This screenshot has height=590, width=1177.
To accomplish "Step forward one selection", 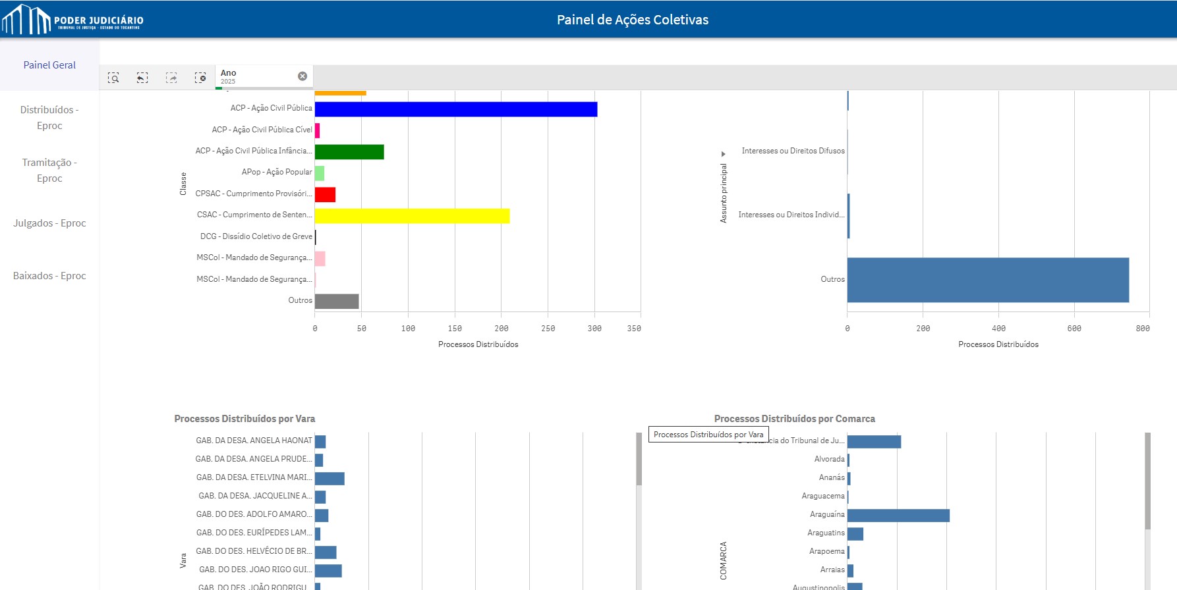I will [x=171, y=78].
